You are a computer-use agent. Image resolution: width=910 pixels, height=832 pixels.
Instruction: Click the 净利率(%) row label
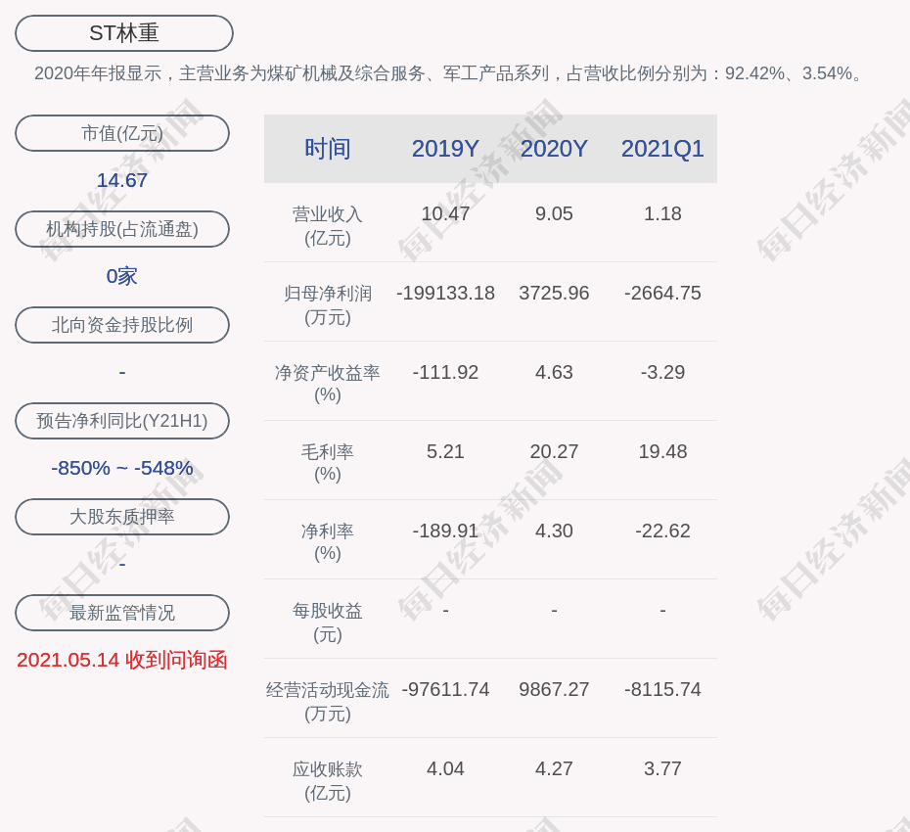click(x=328, y=542)
